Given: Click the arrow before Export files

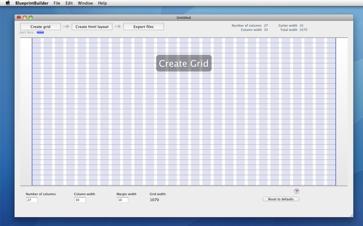Looking at the screenshot, I should tap(118, 27).
